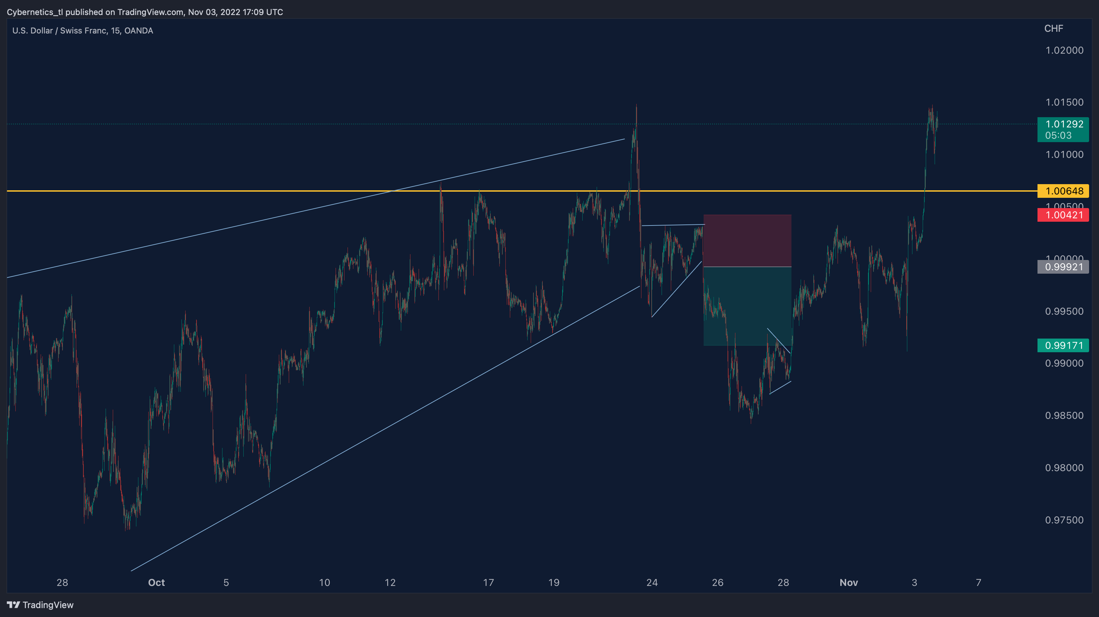Image resolution: width=1099 pixels, height=617 pixels.
Task: Click the green 0.99171 target price label
Action: pyautogui.click(x=1063, y=345)
